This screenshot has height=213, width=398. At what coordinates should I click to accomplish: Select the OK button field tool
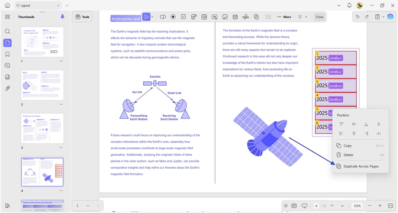tap(215, 17)
